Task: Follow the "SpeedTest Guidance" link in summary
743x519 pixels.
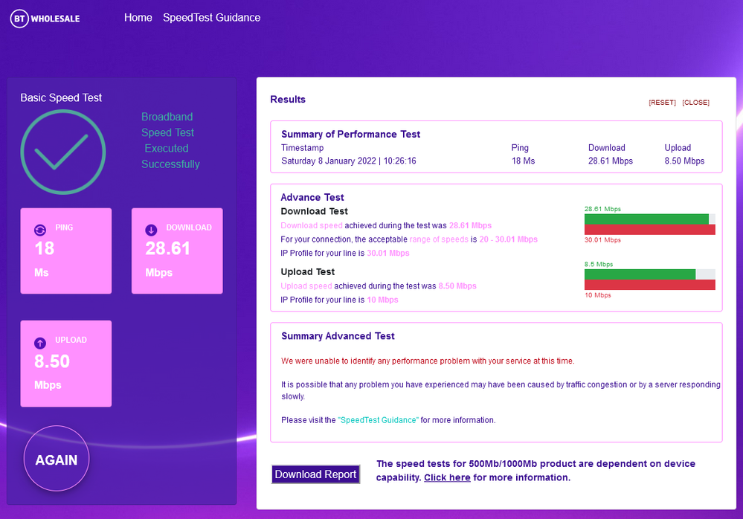Action: point(378,420)
